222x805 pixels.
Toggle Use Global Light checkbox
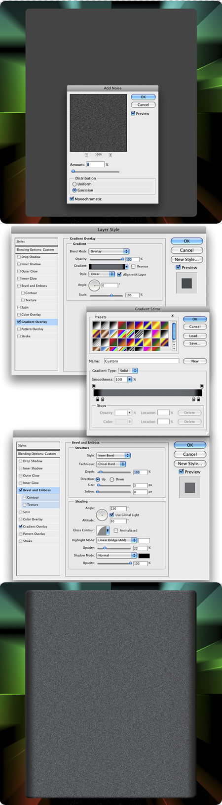pyautogui.click(x=111, y=515)
